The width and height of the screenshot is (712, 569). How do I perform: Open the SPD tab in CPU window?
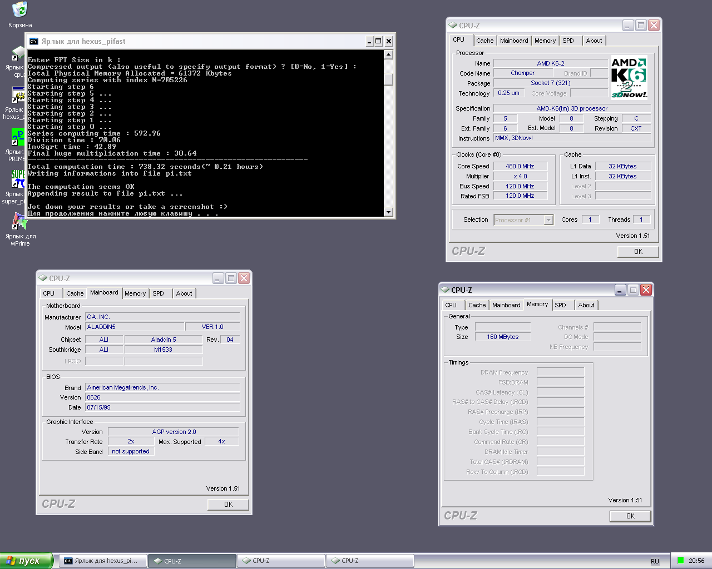click(x=568, y=41)
